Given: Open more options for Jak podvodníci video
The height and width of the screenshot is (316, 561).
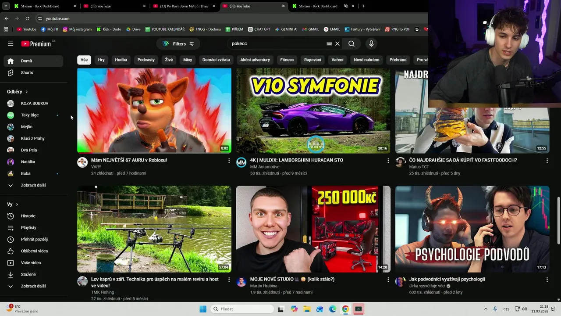Looking at the screenshot, I should (x=547, y=280).
